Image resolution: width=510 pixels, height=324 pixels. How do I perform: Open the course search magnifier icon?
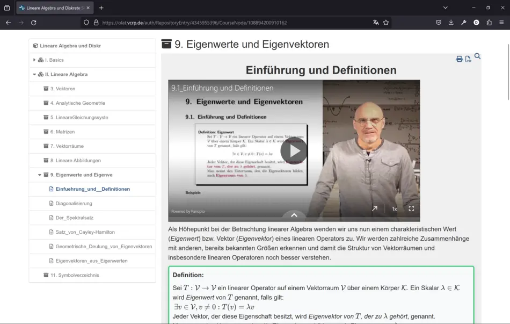[477, 56]
